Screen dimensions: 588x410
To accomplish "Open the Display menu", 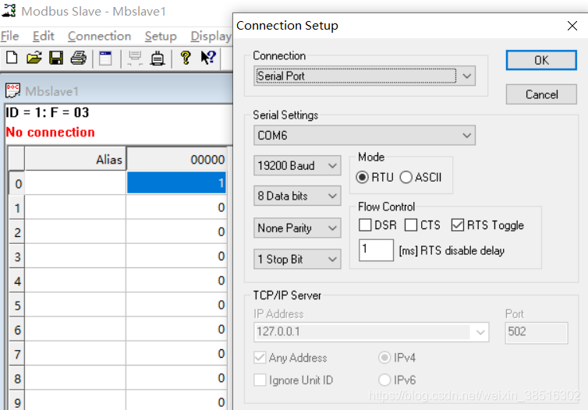I will click(x=211, y=36).
